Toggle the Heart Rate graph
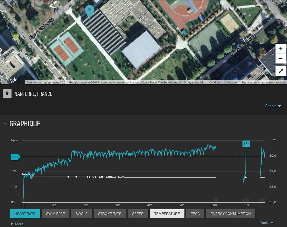This screenshot has width=287, height=227. 25,214
